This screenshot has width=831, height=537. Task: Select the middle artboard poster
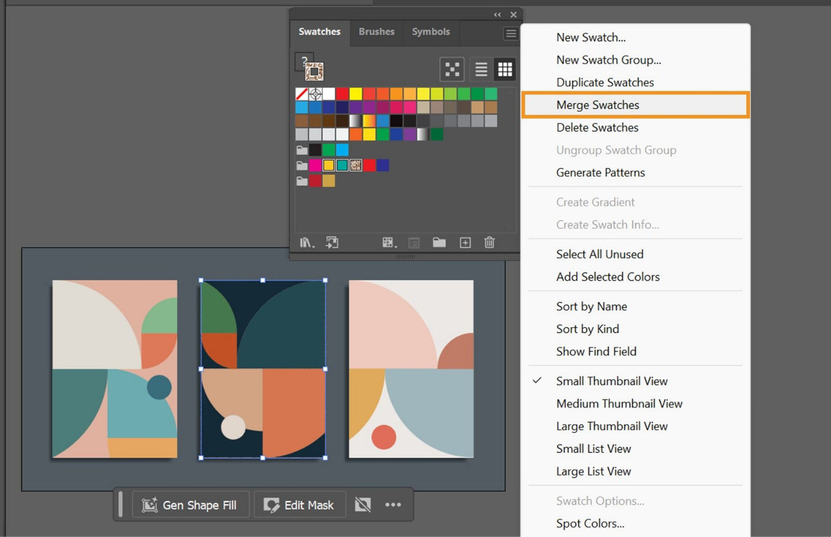263,369
